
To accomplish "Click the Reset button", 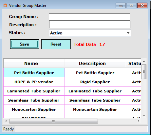I will pyautogui.click(x=56, y=44).
